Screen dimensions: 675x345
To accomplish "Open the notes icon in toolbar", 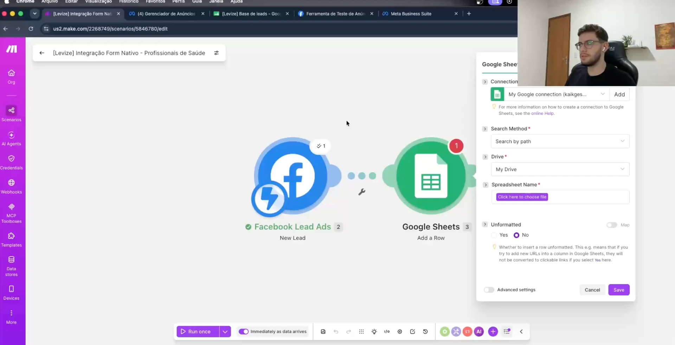I will tap(412, 332).
